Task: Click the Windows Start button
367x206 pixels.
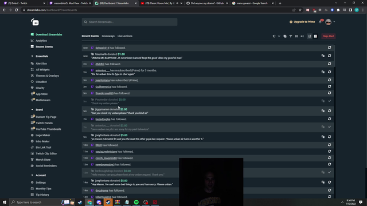Action: [x=5, y=202]
